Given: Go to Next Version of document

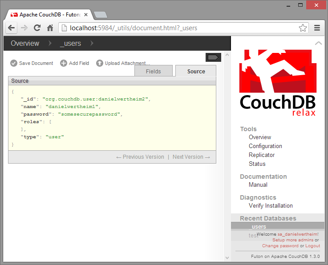Looking at the screenshot, I should pyautogui.click(x=191, y=157).
